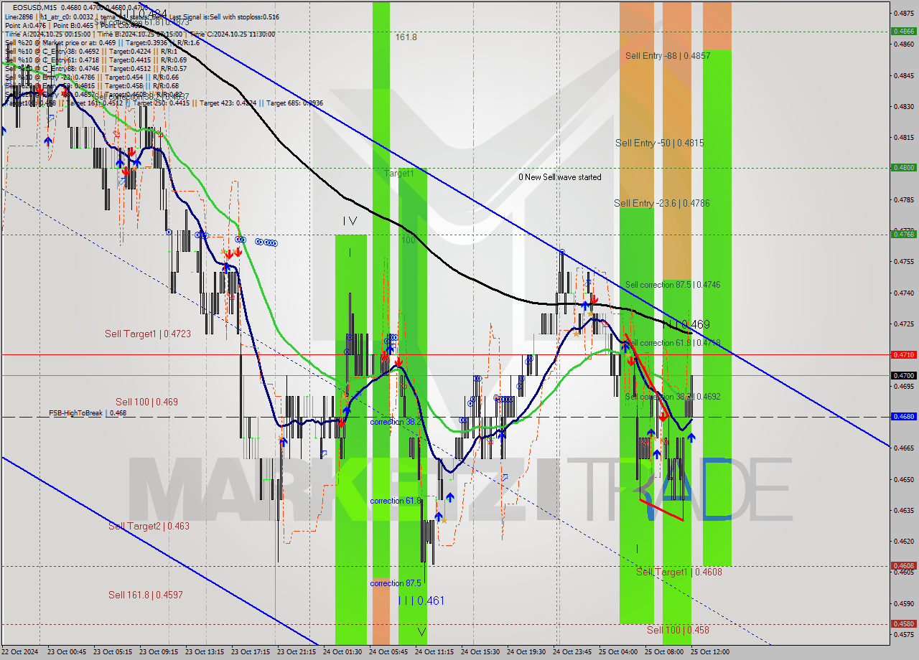Click the 0.4740 price axis value
Screen dimensions: 919x660
point(904,293)
